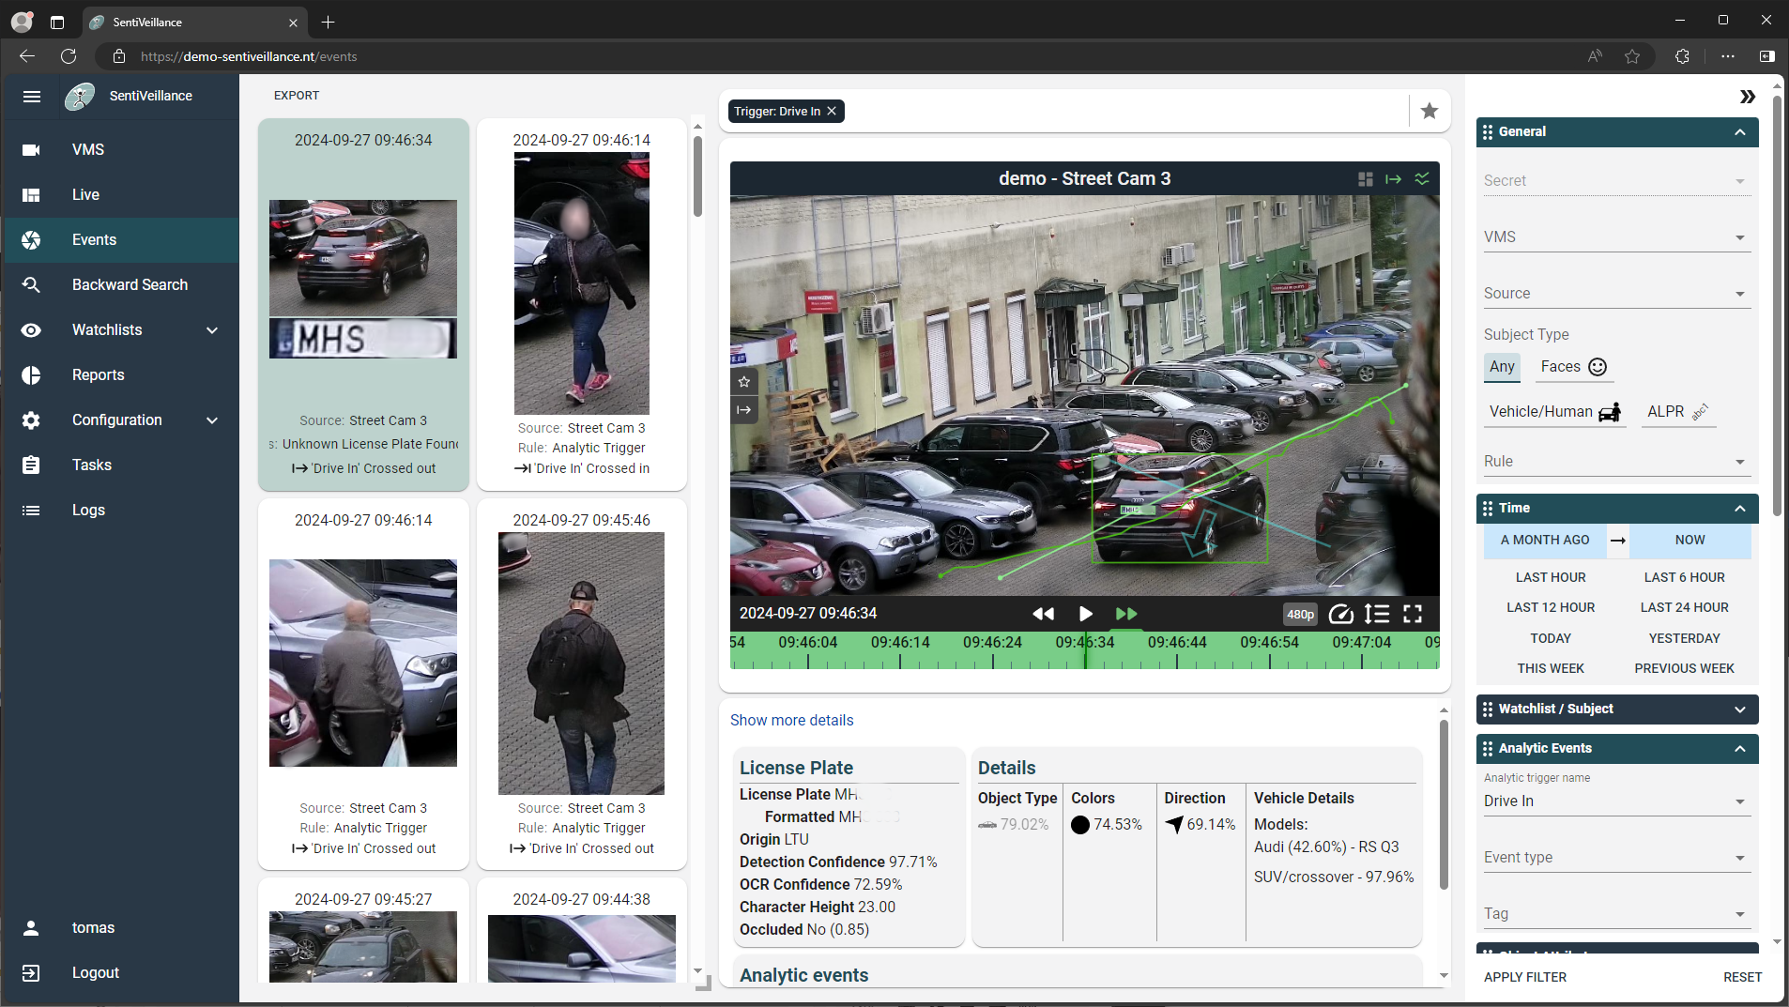This screenshot has width=1789, height=1007.
Task: Open the 09:45:46 man with backpack event
Action: tap(581, 684)
